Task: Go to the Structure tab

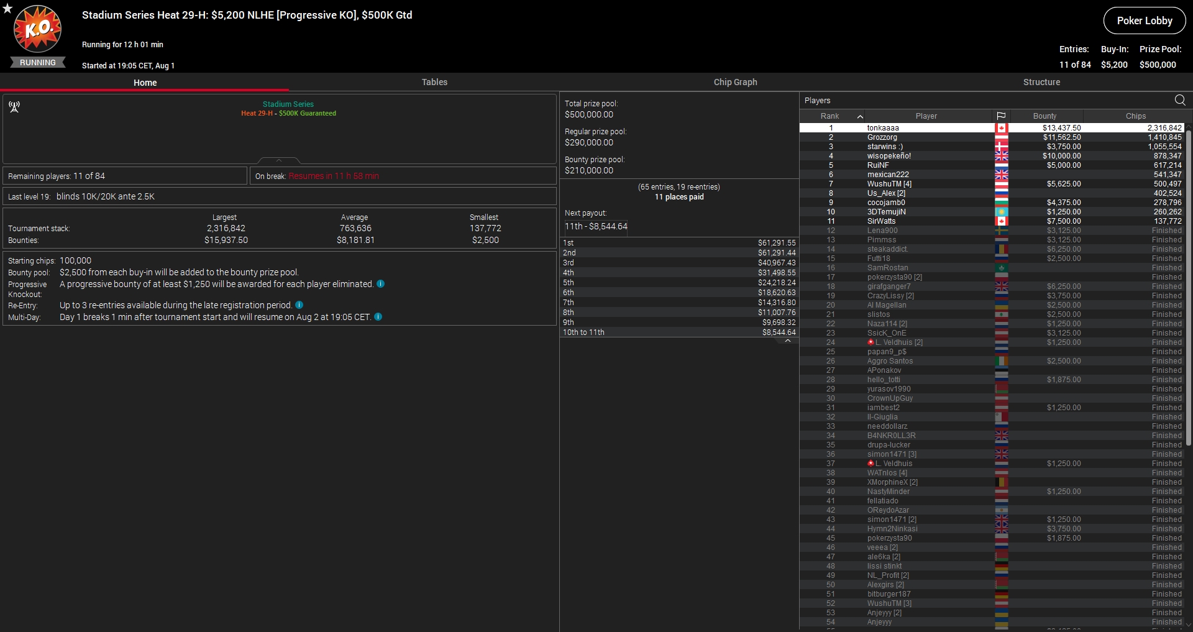Action: click(1041, 82)
